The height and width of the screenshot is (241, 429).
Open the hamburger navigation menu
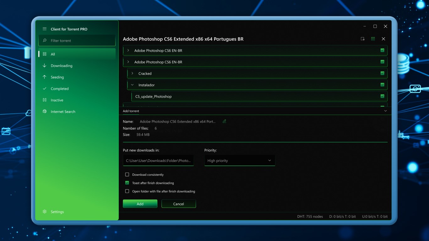point(45,29)
